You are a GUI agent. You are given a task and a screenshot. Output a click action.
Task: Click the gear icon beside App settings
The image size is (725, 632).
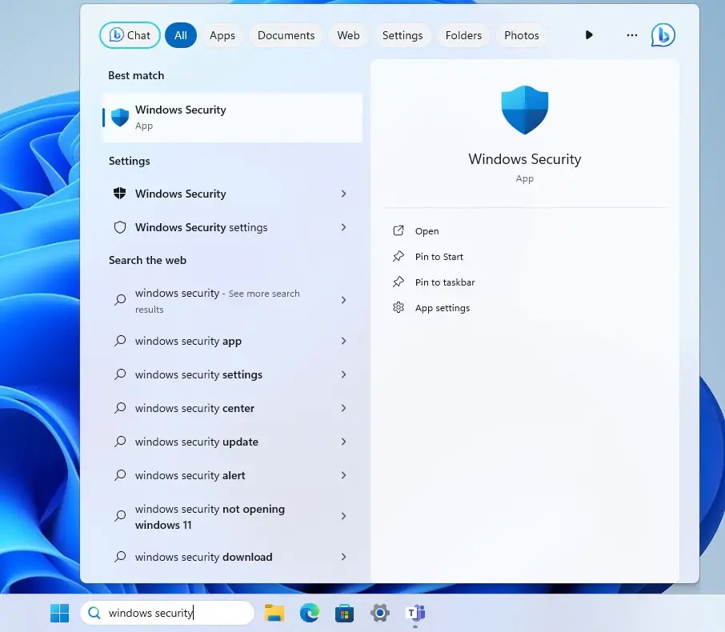pos(398,307)
